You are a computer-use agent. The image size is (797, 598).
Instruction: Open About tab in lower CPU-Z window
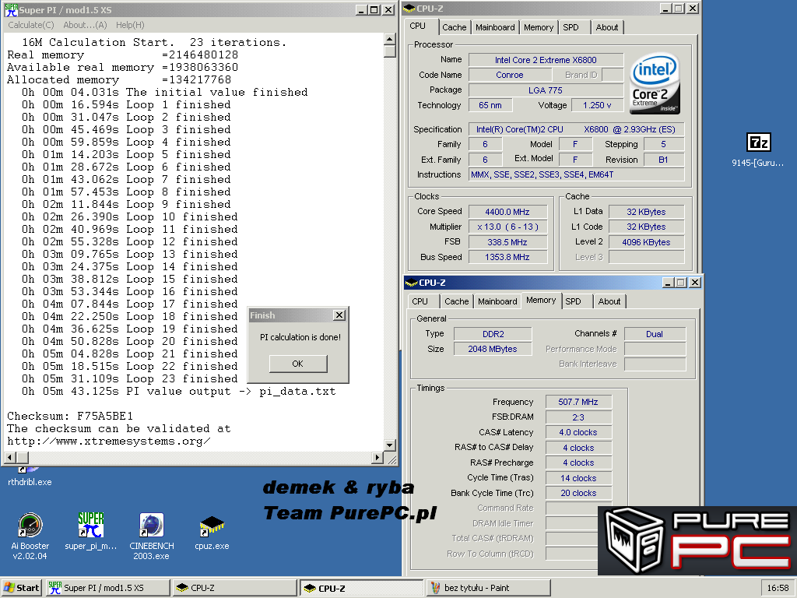point(609,301)
